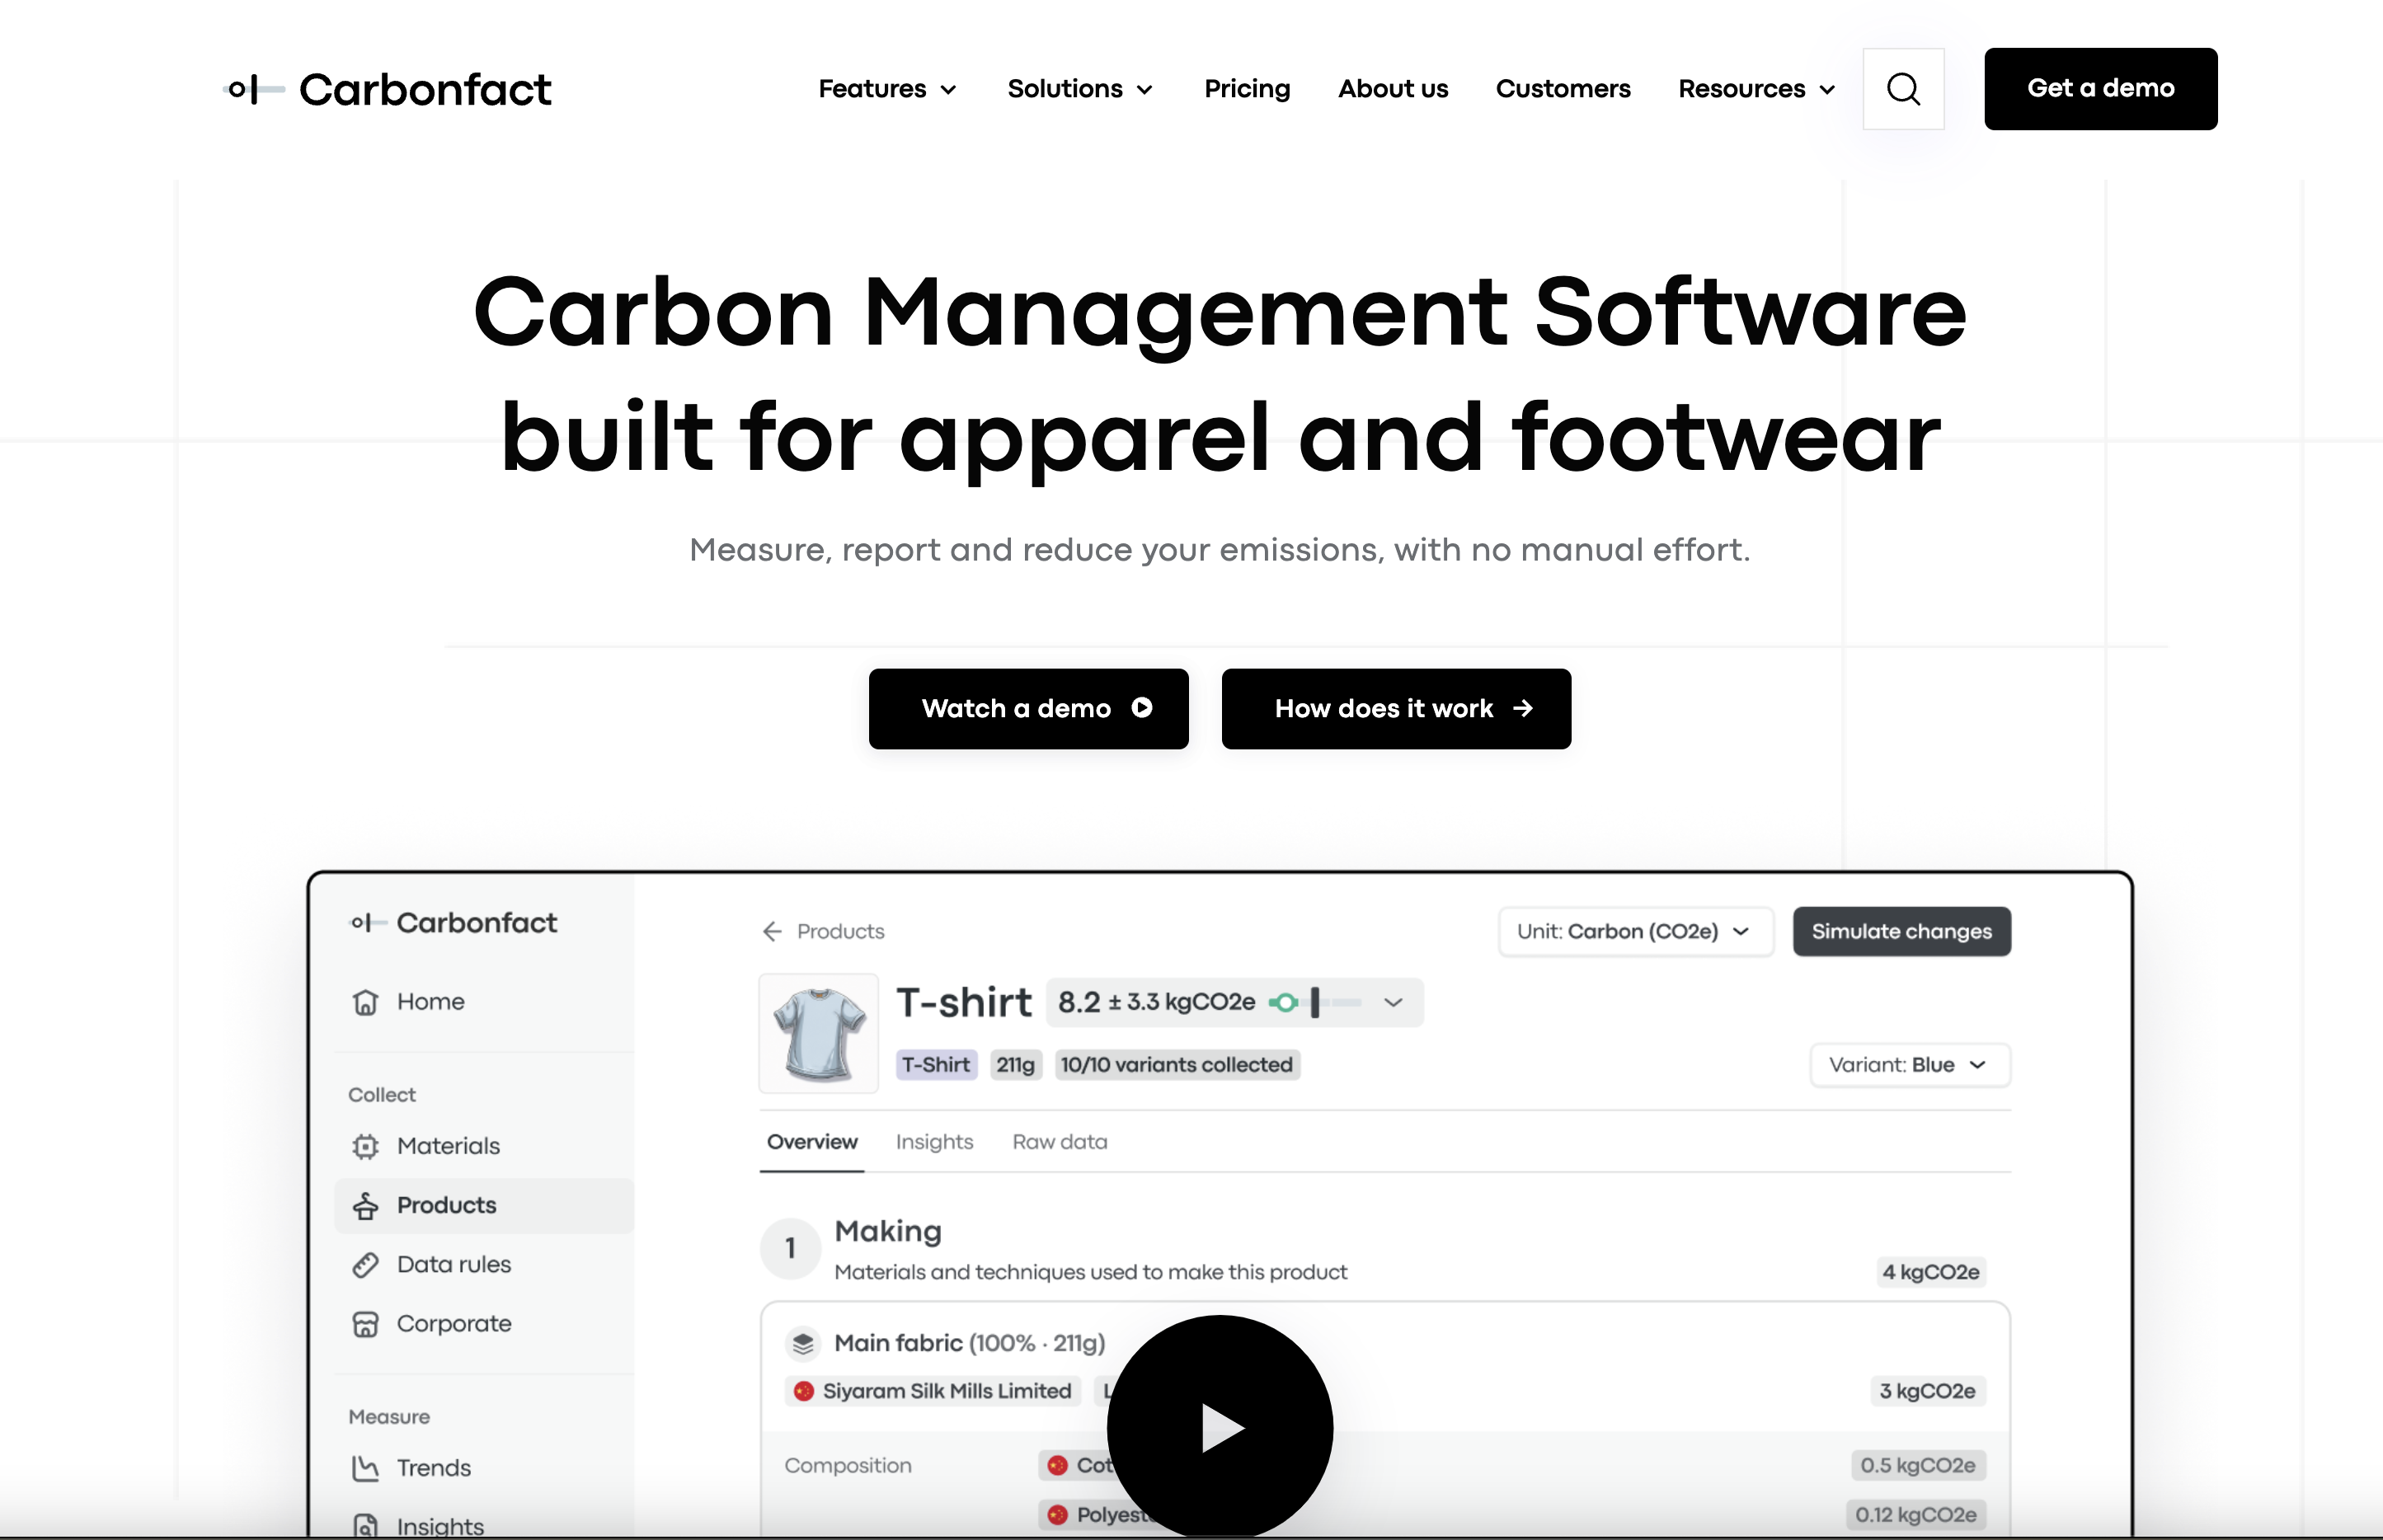Select Corporate in the app sidebar

click(484, 1324)
